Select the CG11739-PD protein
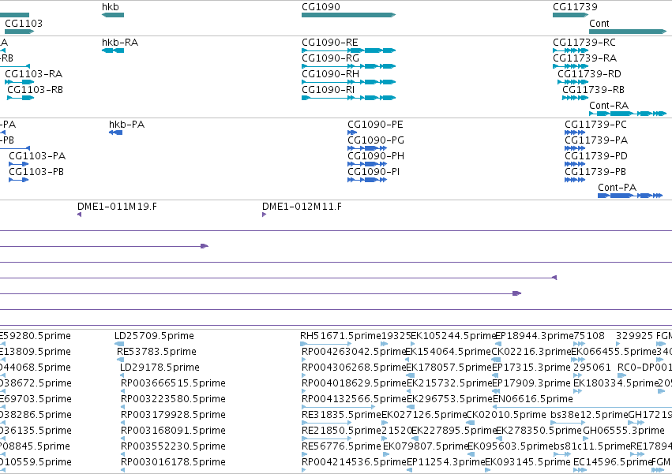672x474 pixels. [x=575, y=164]
